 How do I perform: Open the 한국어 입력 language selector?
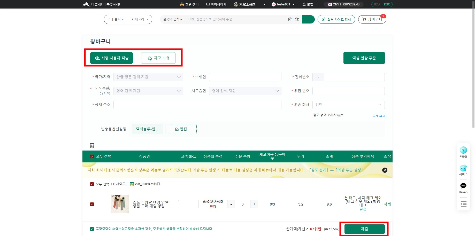(173, 19)
